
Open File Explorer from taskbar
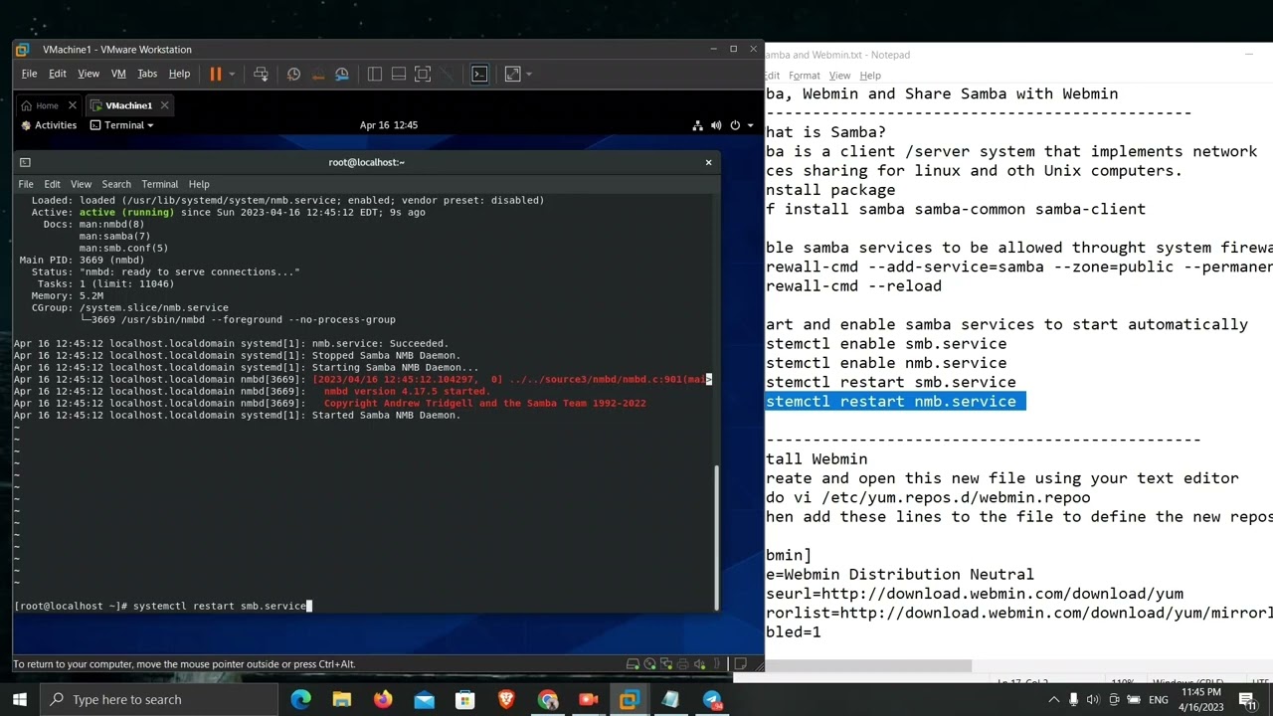click(x=341, y=700)
